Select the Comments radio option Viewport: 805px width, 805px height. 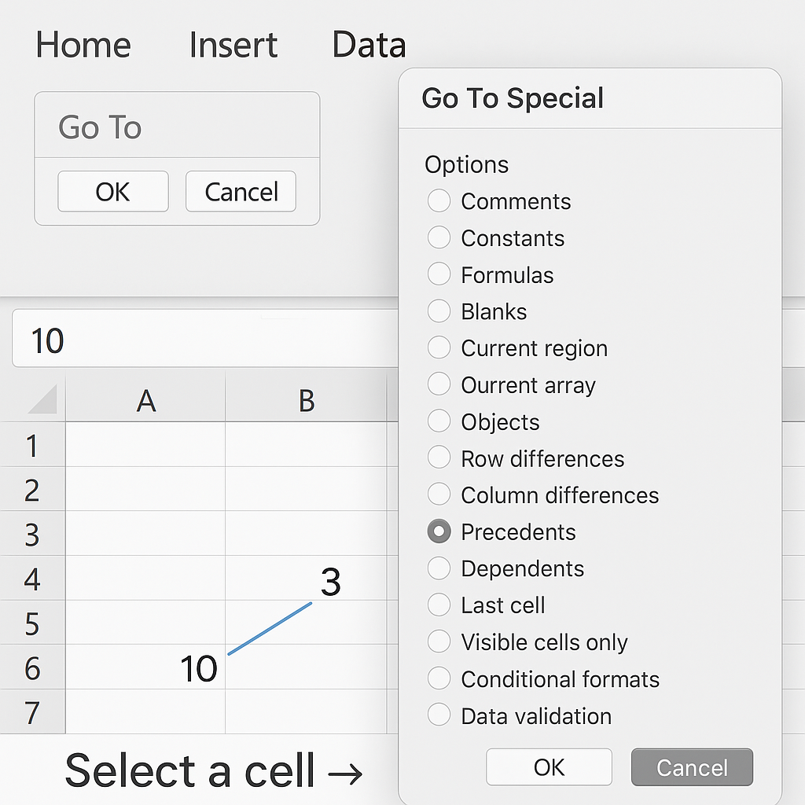[439, 200]
